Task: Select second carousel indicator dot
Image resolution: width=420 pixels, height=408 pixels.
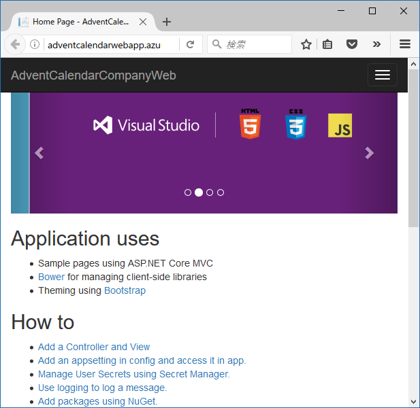Action: point(199,192)
